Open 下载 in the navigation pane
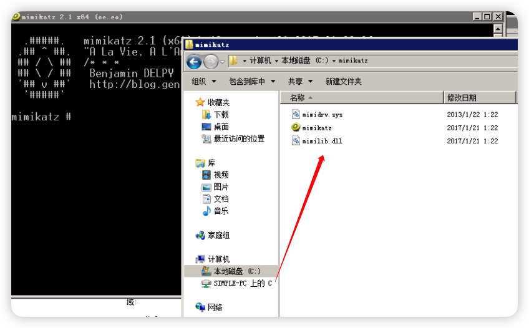 click(221, 115)
